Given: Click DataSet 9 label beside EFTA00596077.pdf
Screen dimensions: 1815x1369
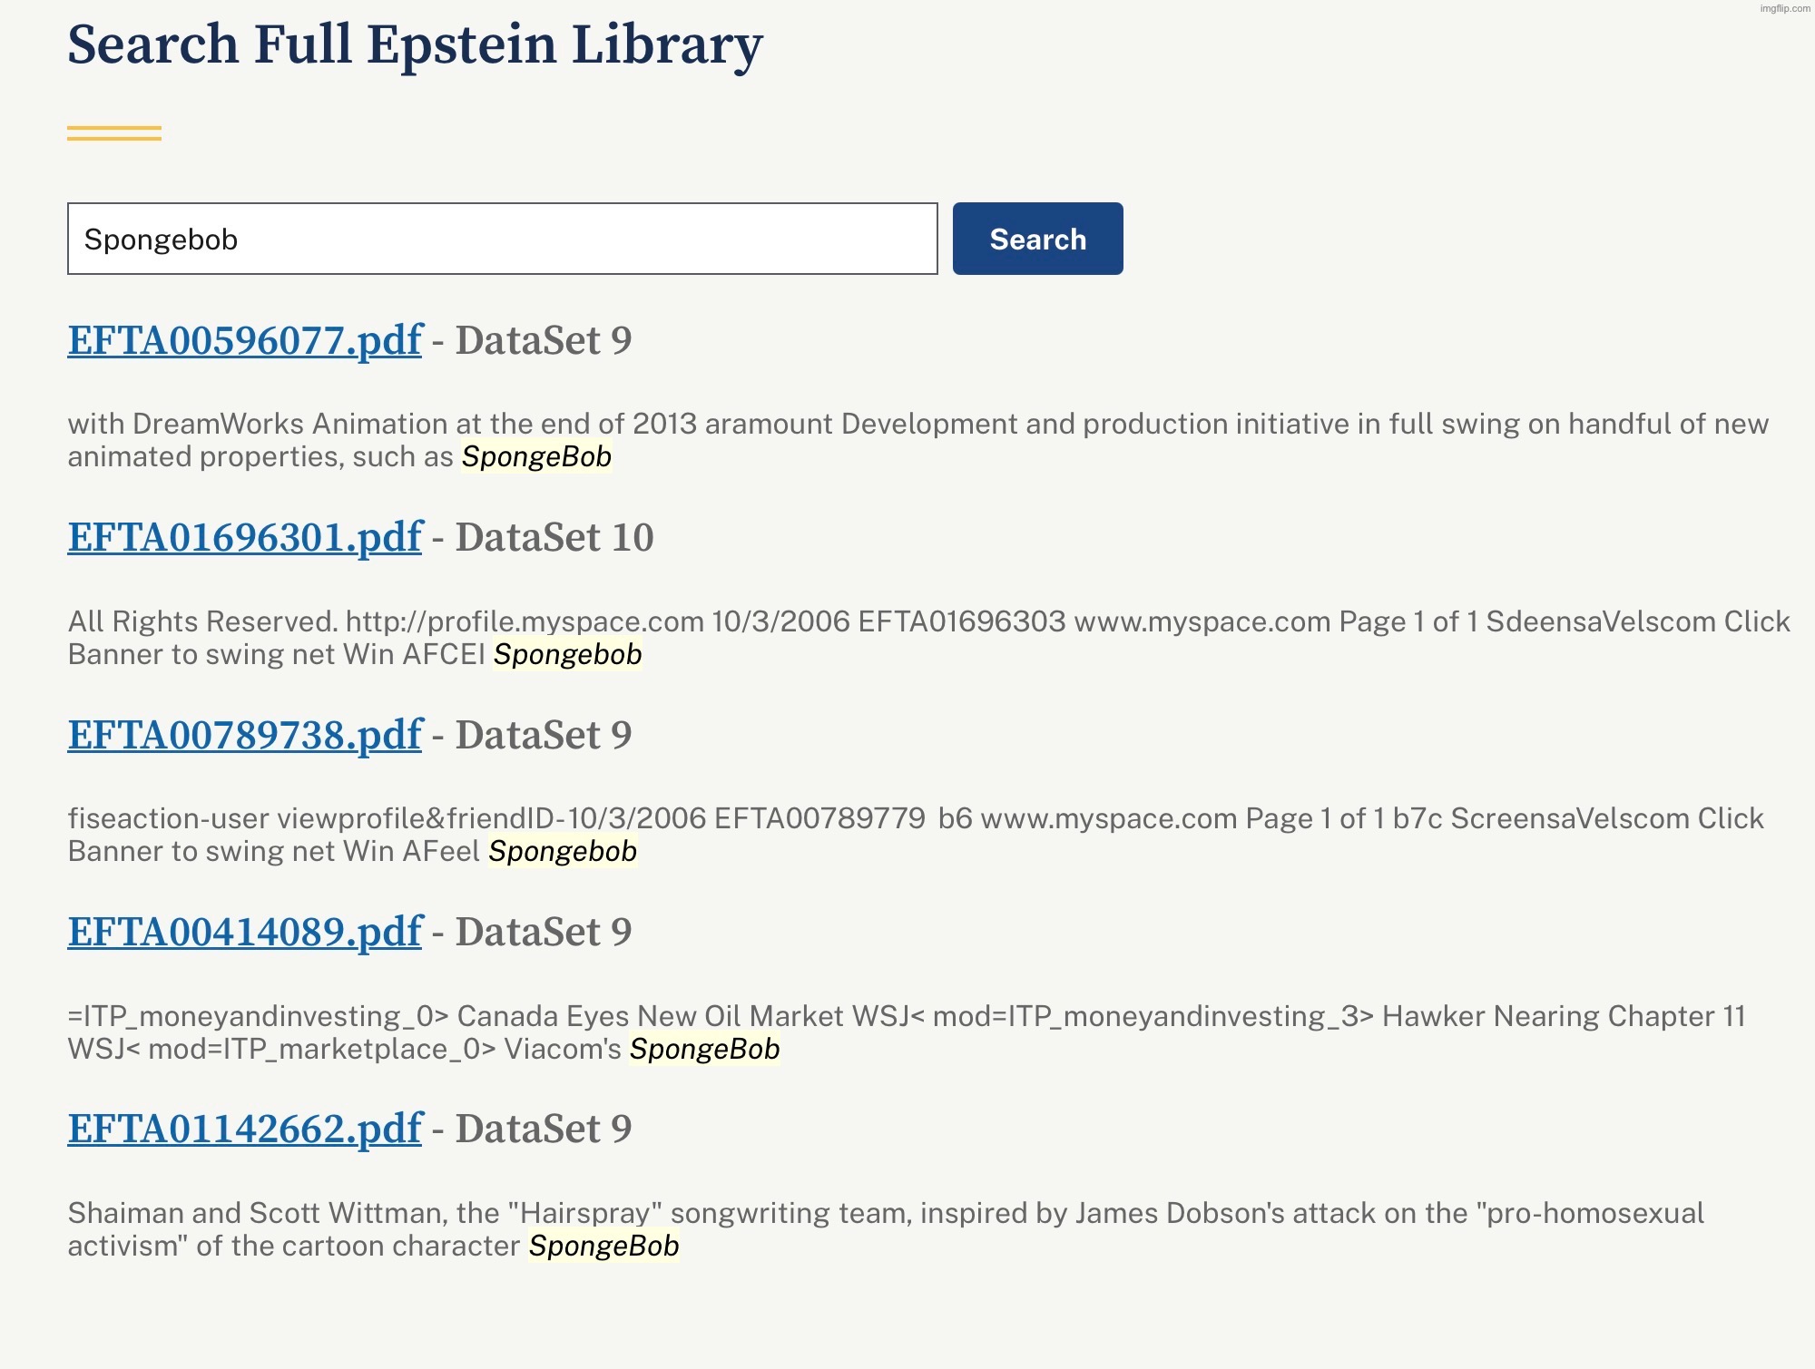Looking at the screenshot, I should pyautogui.click(x=543, y=341).
